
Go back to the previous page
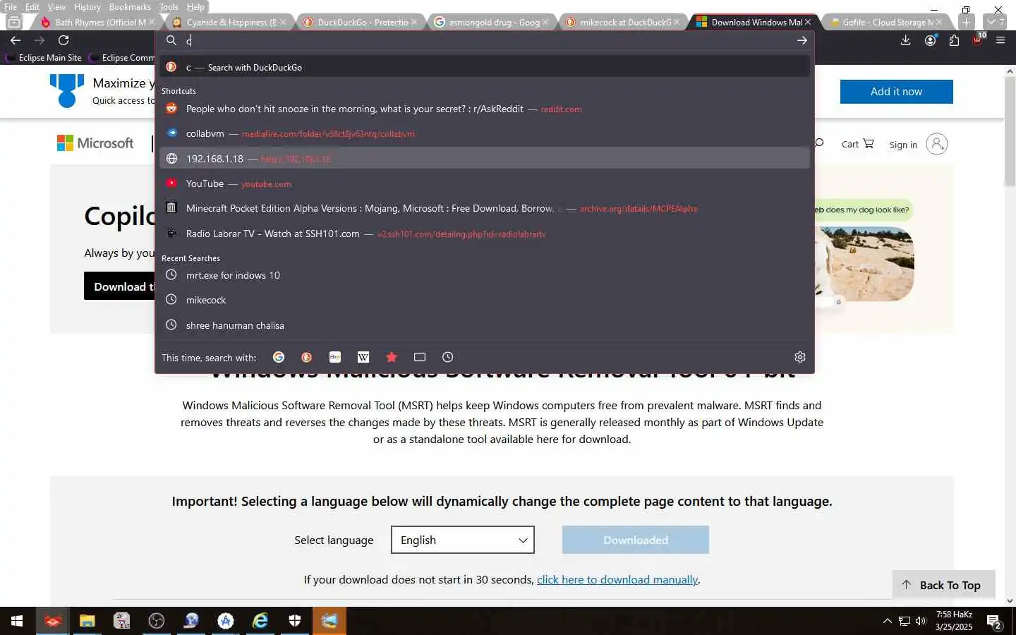(16, 40)
